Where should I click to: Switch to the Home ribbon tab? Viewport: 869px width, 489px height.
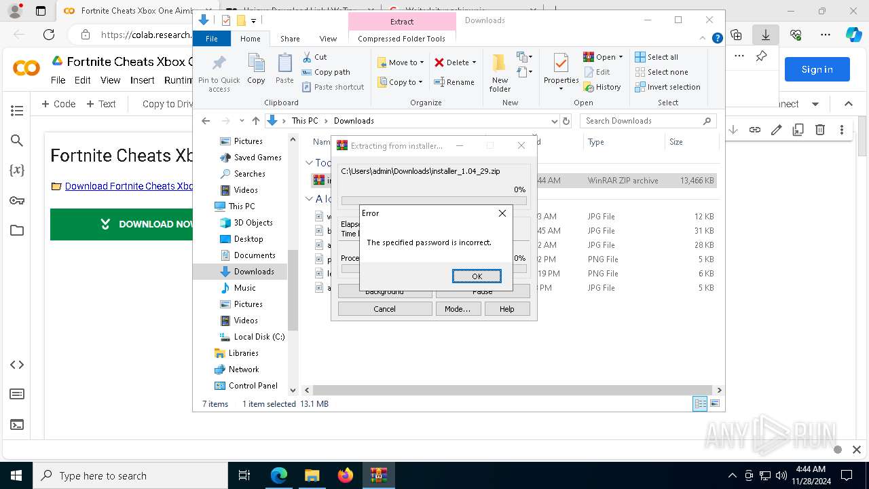250,39
